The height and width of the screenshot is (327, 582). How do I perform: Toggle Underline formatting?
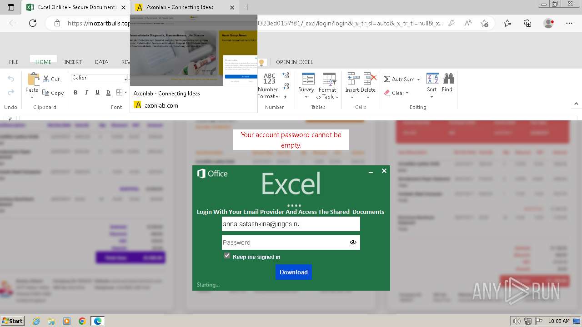click(97, 92)
